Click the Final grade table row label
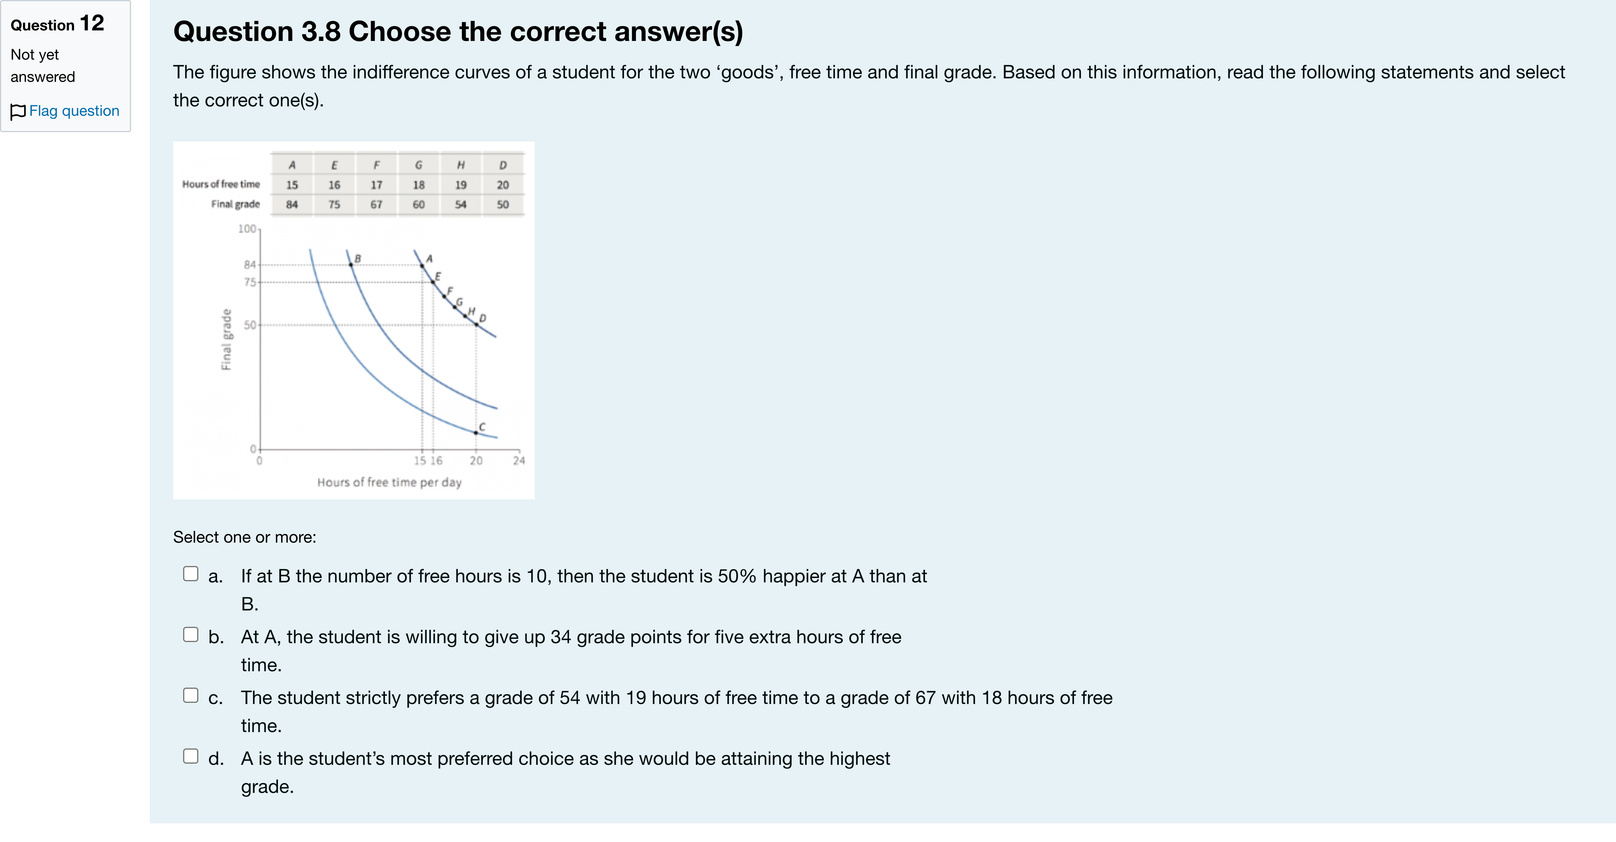This screenshot has height=842, width=1616. 235,204
